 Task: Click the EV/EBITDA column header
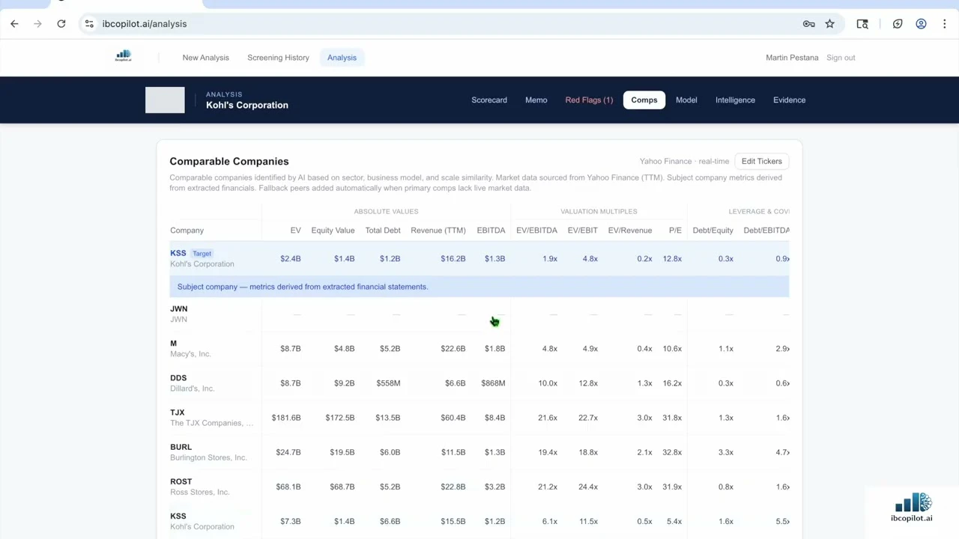536,231
